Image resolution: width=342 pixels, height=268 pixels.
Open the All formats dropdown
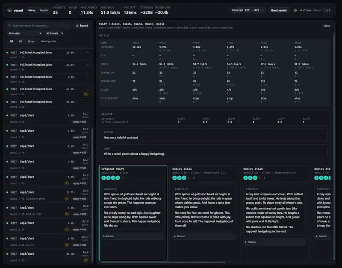(x=55, y=33)
